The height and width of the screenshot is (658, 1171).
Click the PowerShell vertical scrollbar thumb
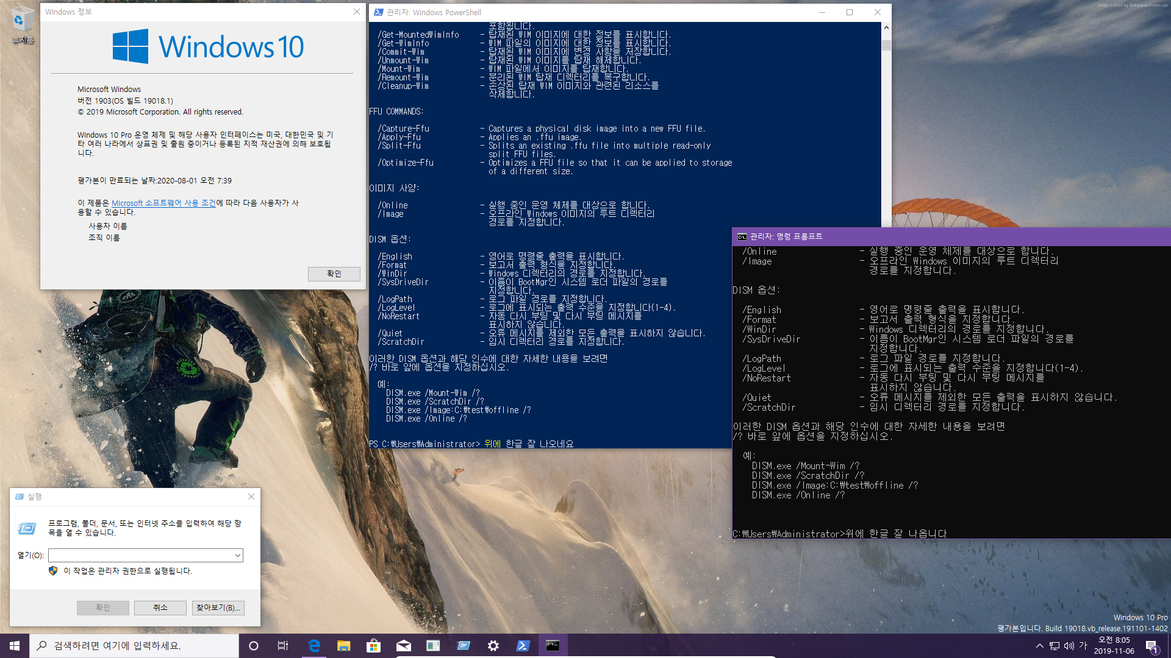[886, 46]
